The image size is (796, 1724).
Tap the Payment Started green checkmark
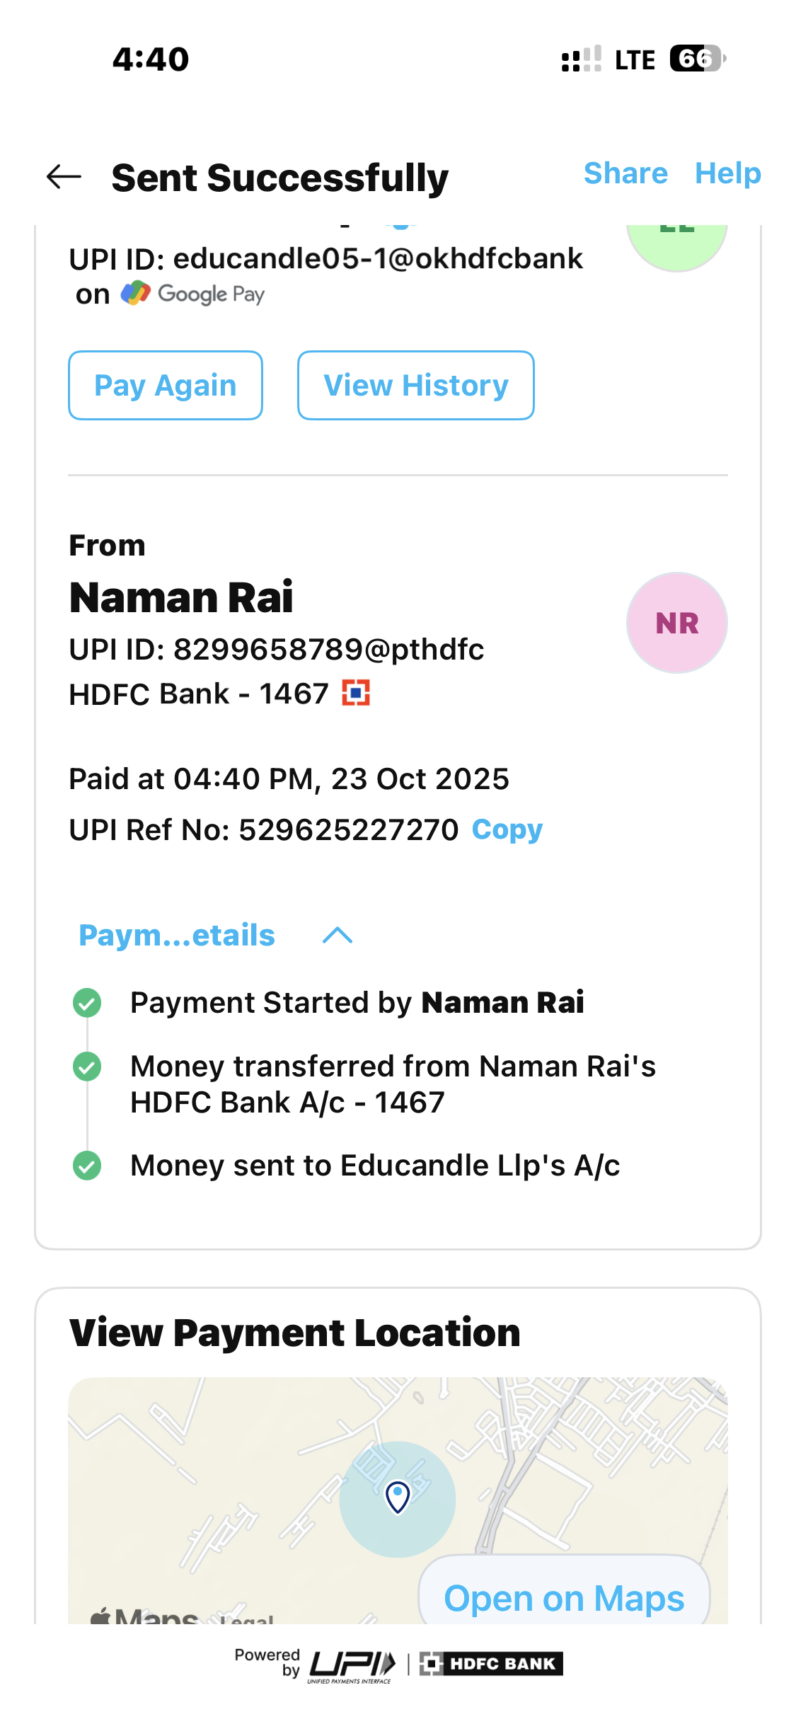pos(87,1003)
